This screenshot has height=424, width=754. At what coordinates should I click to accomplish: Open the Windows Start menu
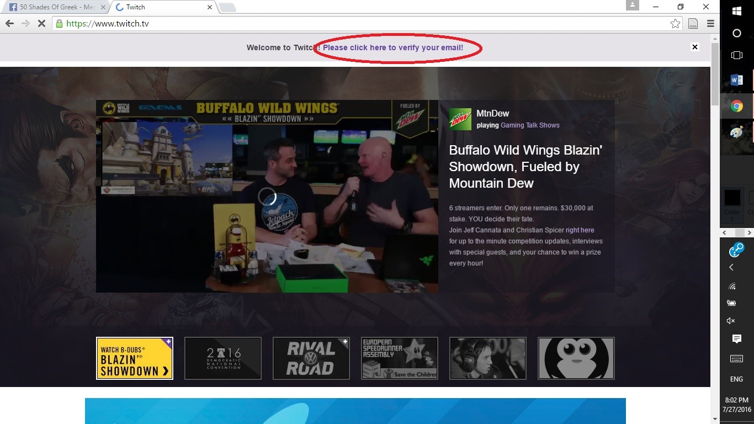pyautogui.click(x=736, y=10)
